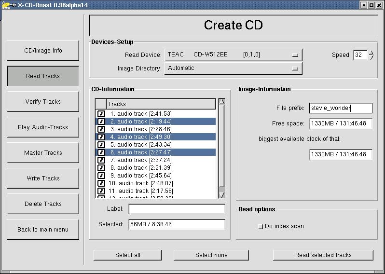This screenshot has height=274, width=385.
Task: Enable the Do index scan checkbox
Action: 260,226
